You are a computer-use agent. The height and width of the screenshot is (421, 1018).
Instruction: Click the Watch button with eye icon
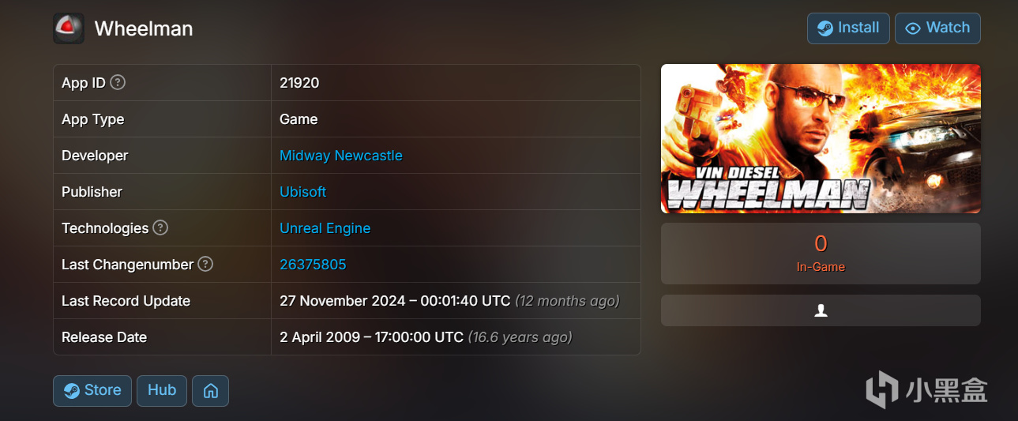tap(937, 28)
